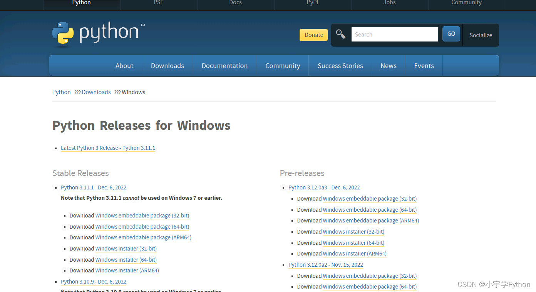Click the Python logo

(99, 35)
